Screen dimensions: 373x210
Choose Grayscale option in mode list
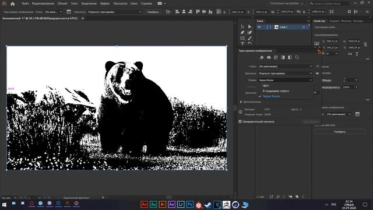pos(276,91)
